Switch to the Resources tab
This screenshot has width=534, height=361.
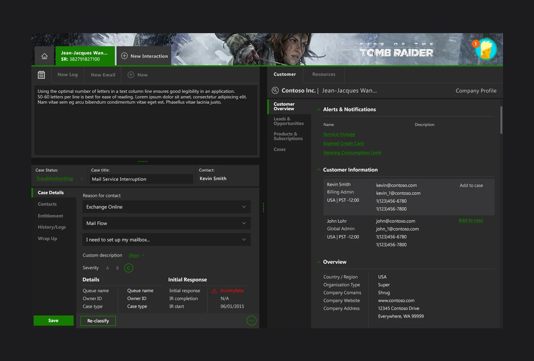point(324,74)
